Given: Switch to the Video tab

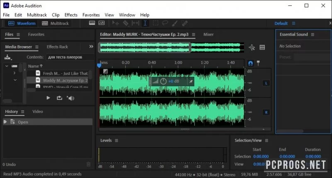Looking at the screenshot, I should pos(38,112).
